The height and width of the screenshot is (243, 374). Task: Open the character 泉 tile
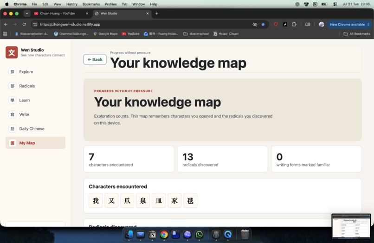[x=143, y=200]
